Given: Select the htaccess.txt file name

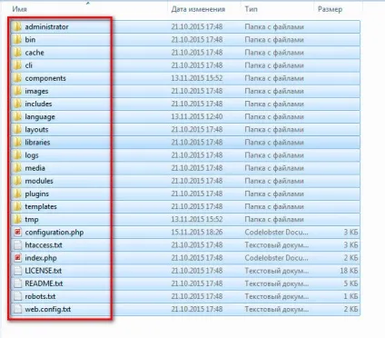Looking at the screenshot, I should point(44,245).
